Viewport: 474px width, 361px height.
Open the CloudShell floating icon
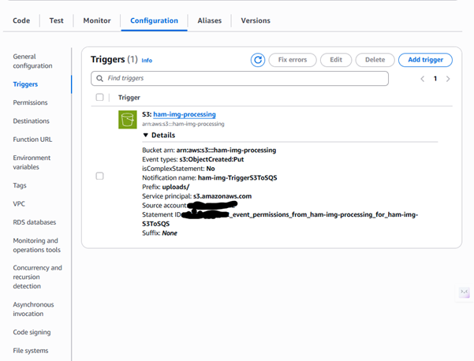(464, 292)
